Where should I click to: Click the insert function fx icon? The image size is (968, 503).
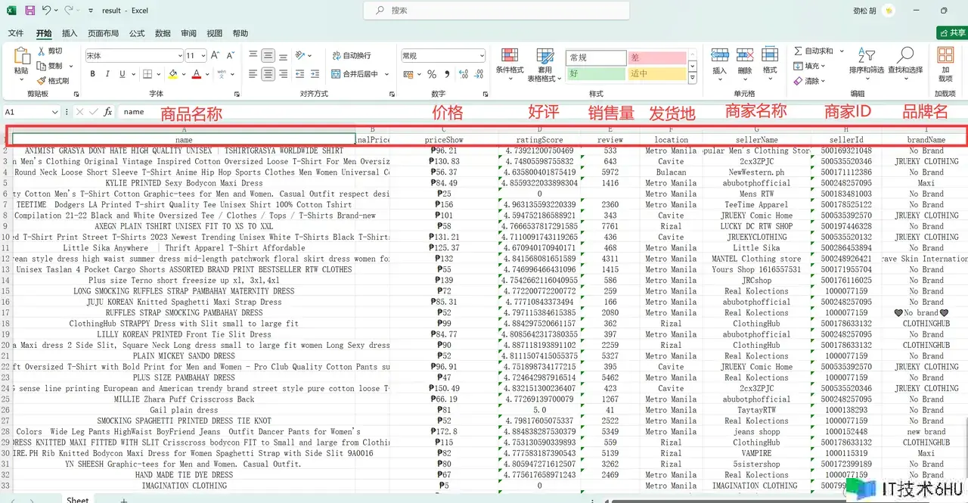[x=108, y=111]
